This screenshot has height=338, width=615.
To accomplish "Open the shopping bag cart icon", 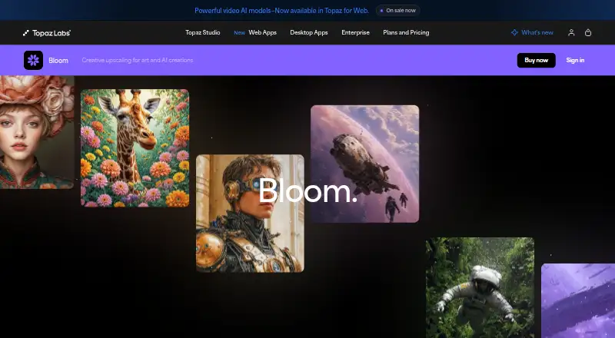I will tap(588, 32).
